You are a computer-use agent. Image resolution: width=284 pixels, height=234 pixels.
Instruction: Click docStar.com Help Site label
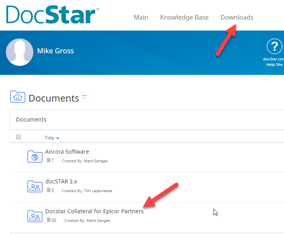tap(274, 62)
